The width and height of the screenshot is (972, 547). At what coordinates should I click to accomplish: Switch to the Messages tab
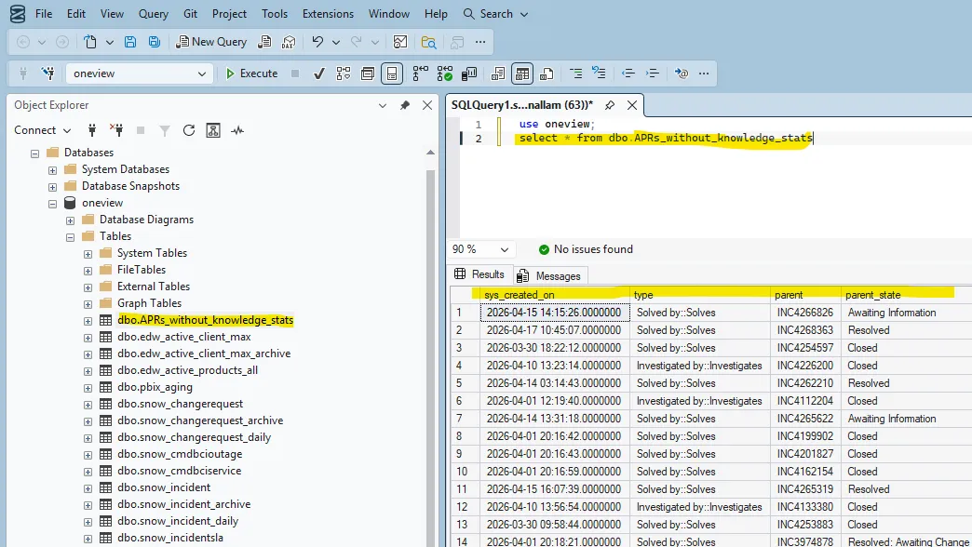point(549,275)
